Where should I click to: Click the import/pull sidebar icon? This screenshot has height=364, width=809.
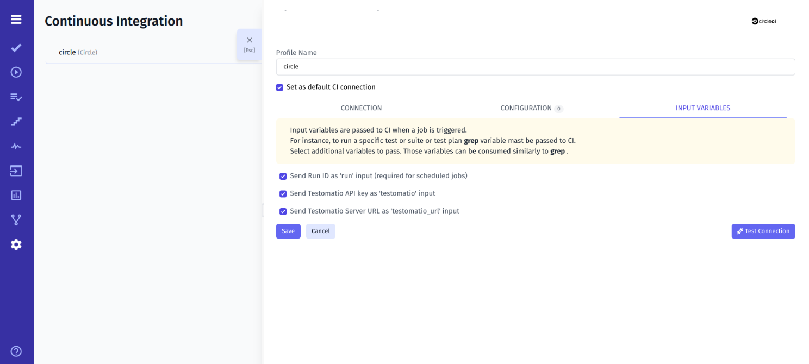16,170
